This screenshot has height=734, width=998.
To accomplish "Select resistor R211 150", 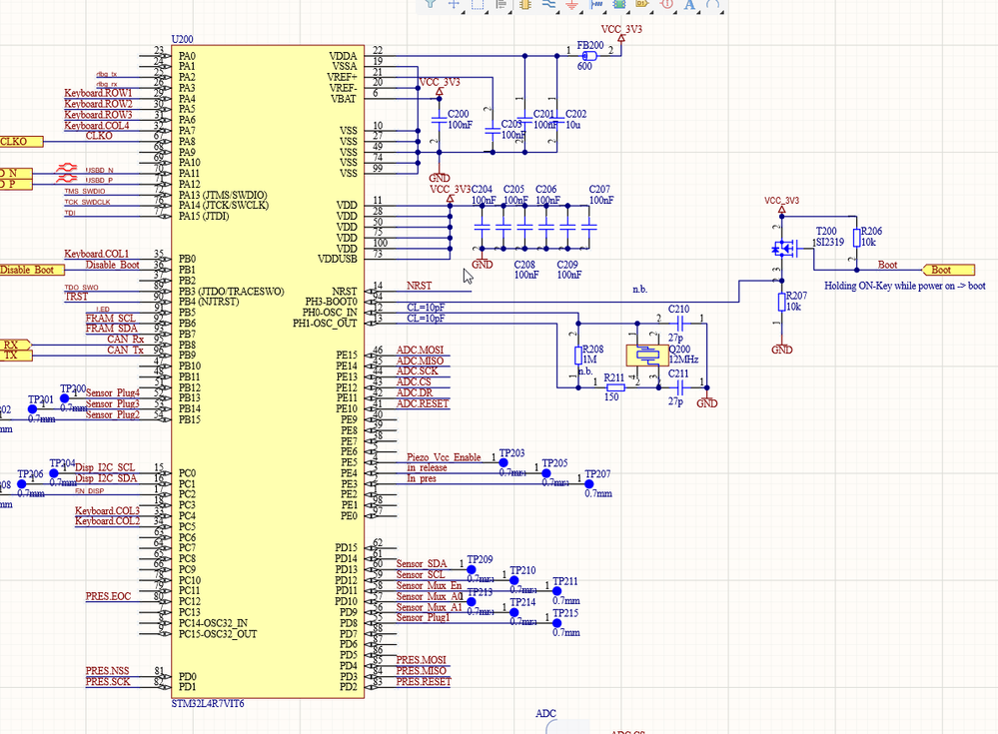I will [615, 387].
